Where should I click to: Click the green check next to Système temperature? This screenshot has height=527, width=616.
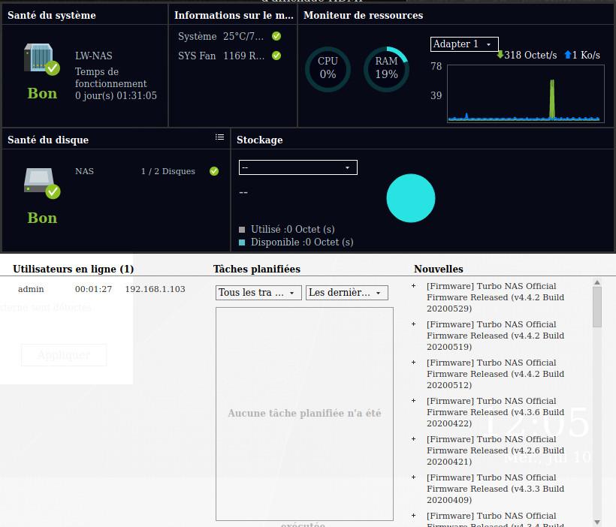[x=276, y=36]
